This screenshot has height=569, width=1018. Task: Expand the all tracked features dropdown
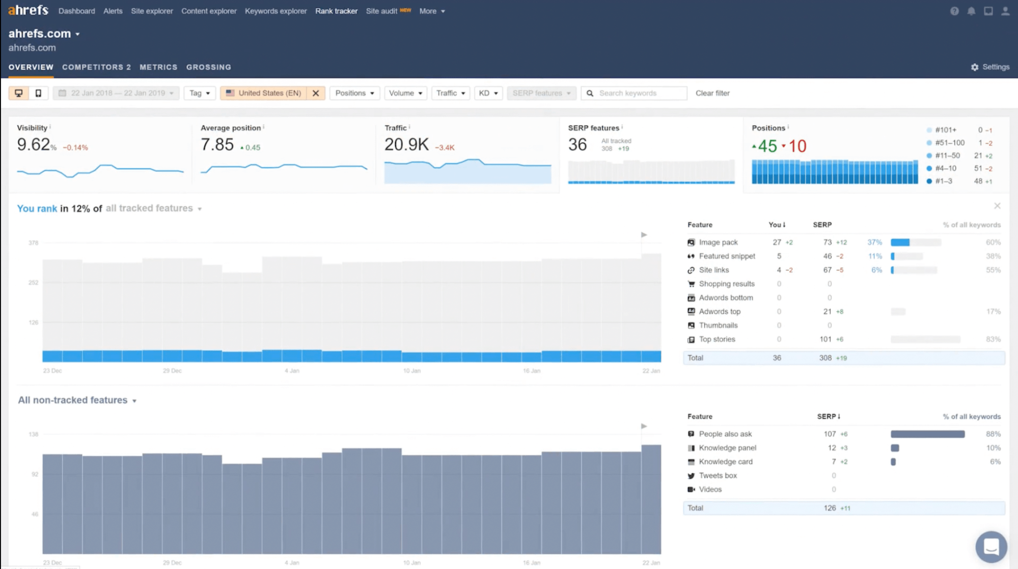[x=153, y=208]
